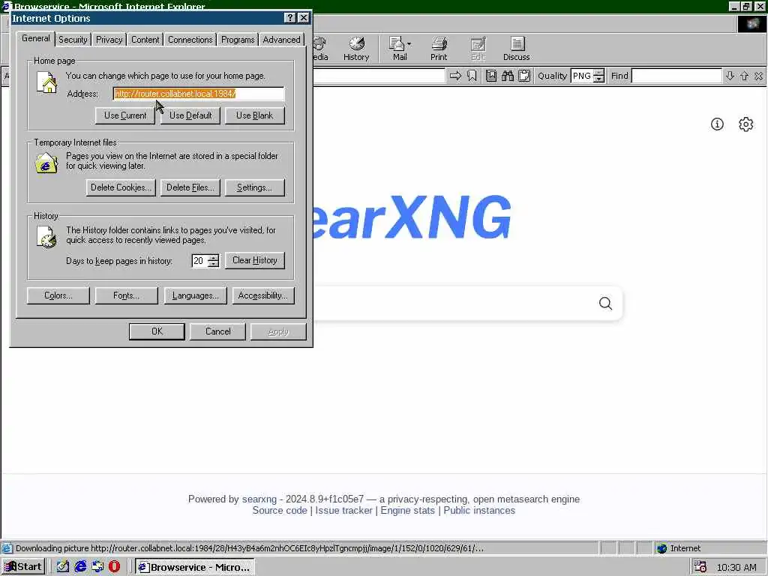The image size is (768, 576).
Task: Open SearXNG preferences gear icon
Action: click(745, 124)
